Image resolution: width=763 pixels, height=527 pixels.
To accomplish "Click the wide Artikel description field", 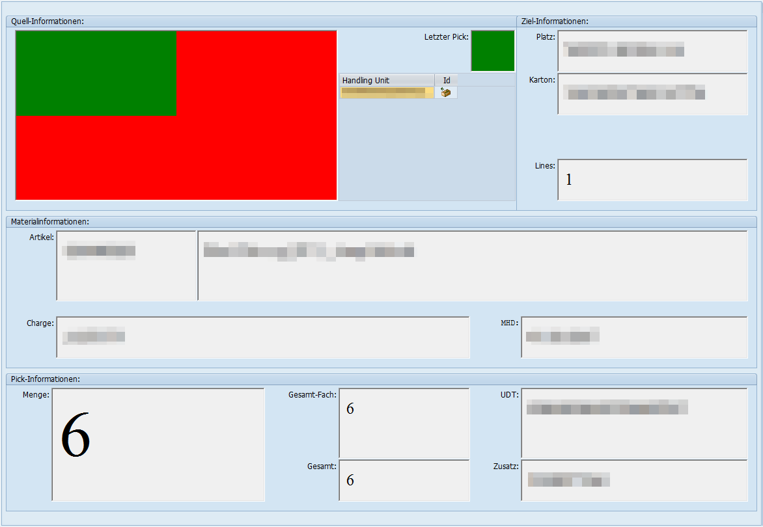I will (x=473, y=265).
